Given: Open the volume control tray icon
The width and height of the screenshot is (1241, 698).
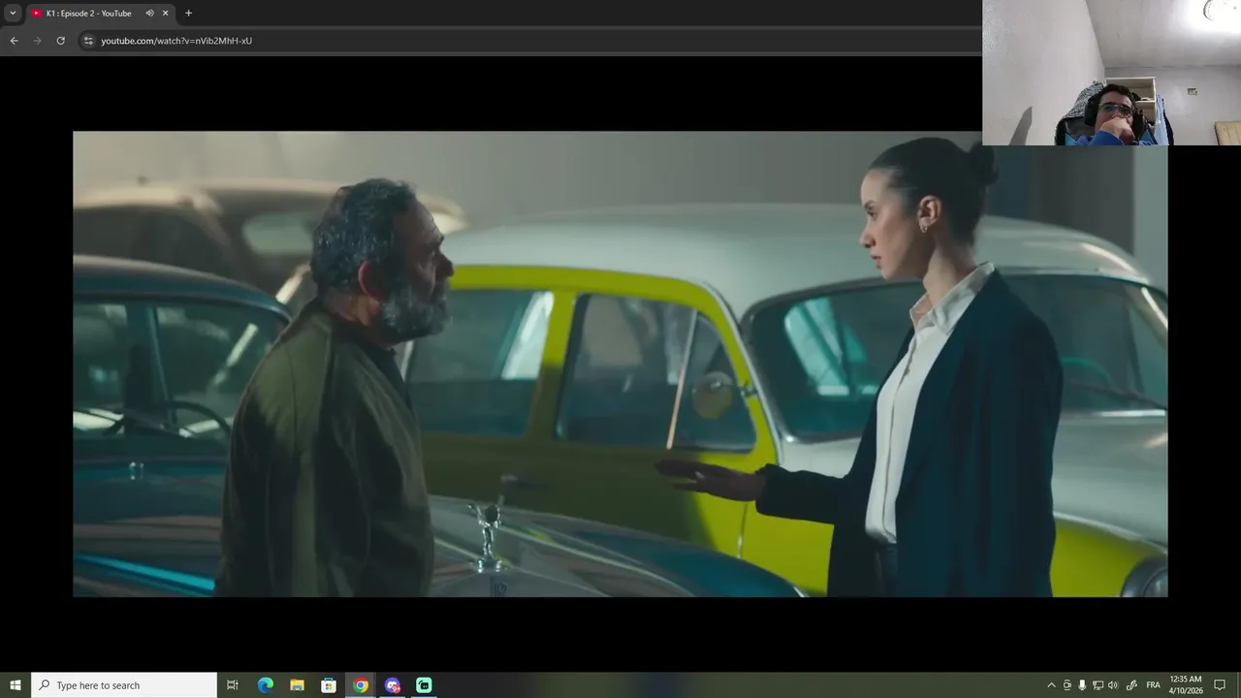Looking at the screenshot, I should 1113,685.
